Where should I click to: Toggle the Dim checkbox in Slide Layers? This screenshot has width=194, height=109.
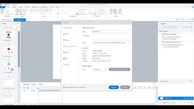pyautogui.click(x=171, y=103)
